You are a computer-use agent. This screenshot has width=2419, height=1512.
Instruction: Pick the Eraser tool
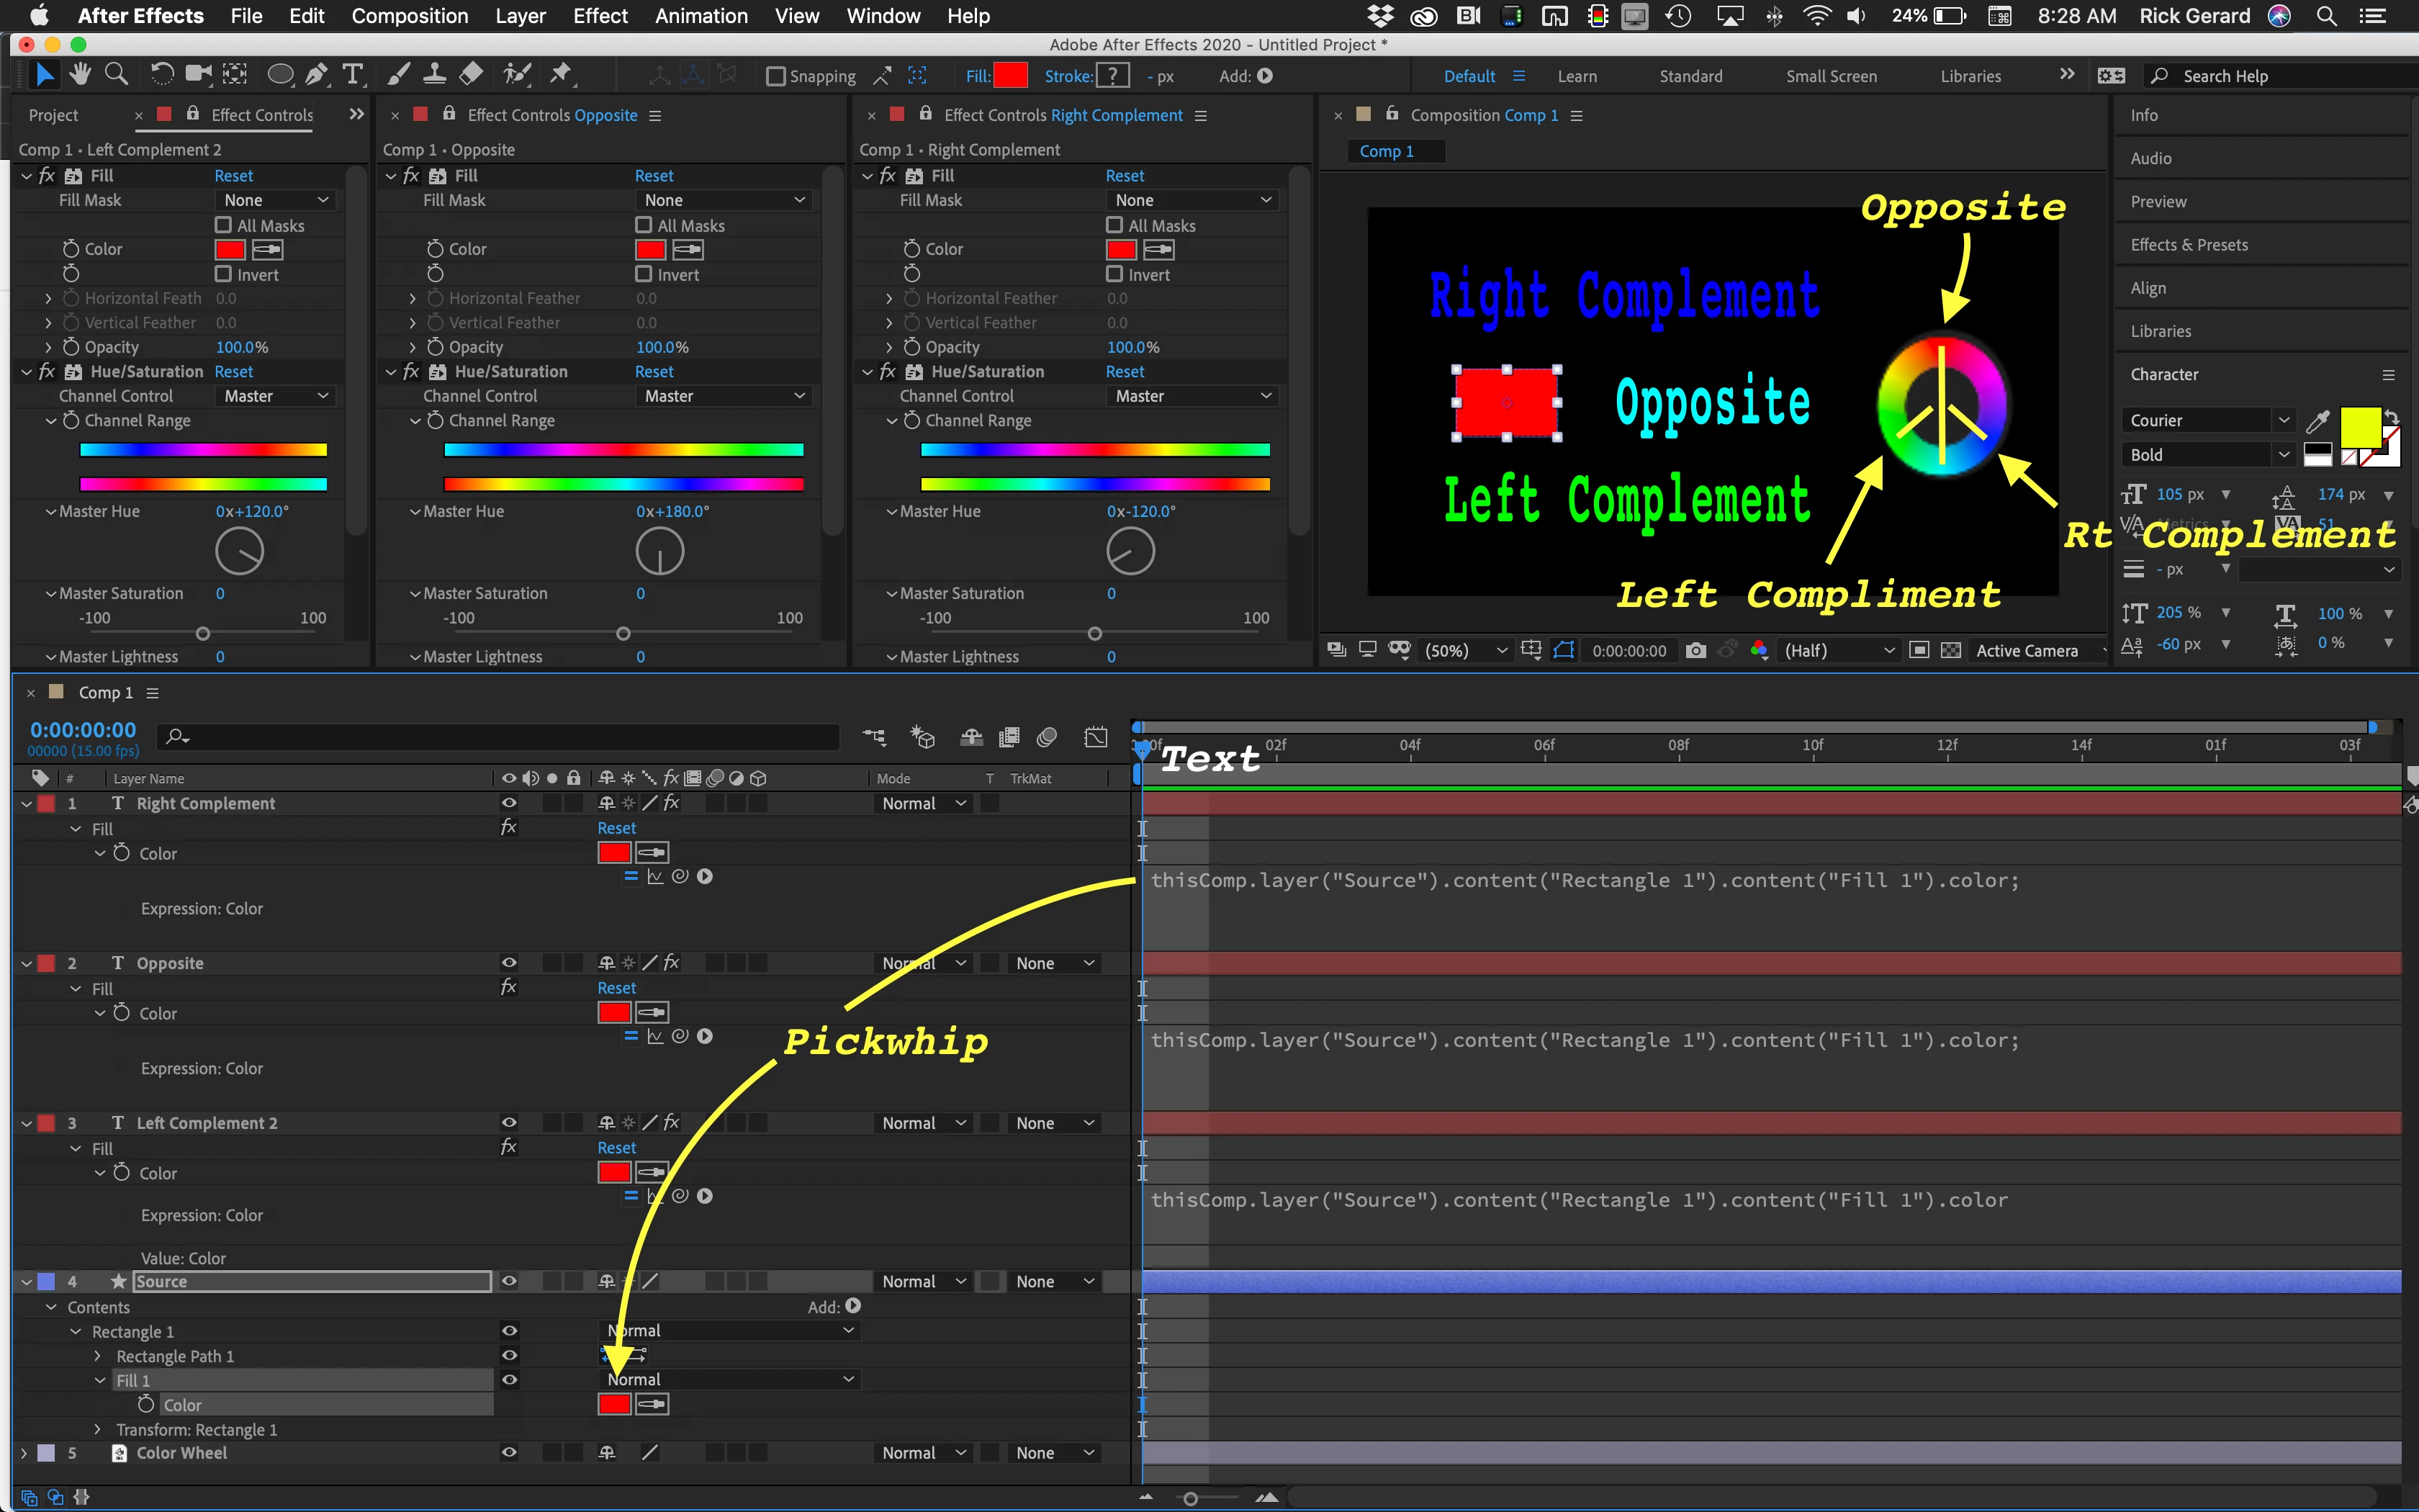471,74
